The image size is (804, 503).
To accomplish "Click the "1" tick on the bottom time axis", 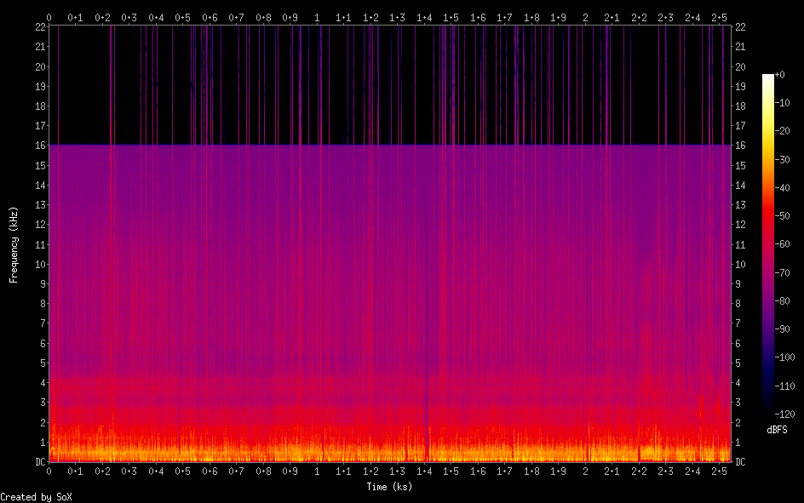I will click(317, 472).
